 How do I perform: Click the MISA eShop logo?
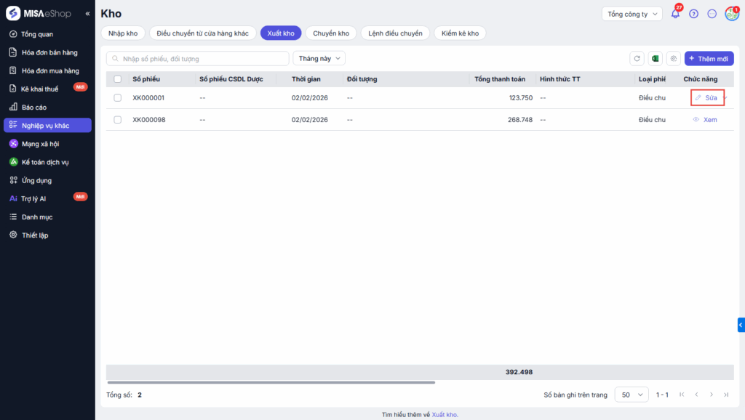click(39, 13)
